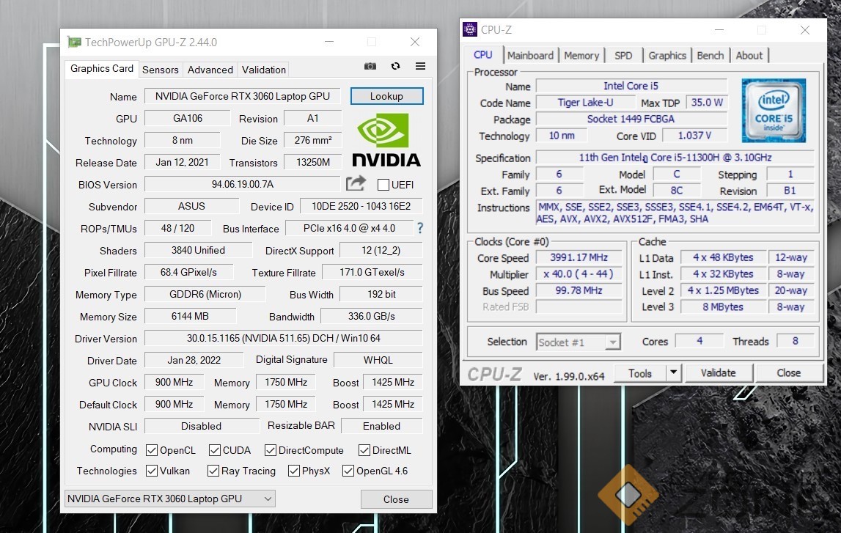Screen dimensions: 841x533
Task: Open the GPU selection dropdown in GPU-Z
Action: 170,499
